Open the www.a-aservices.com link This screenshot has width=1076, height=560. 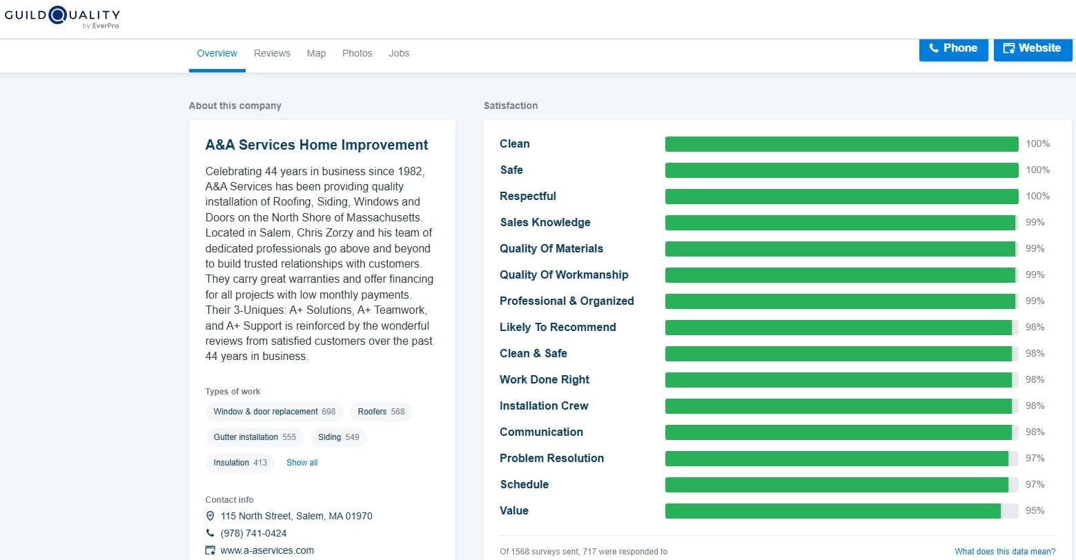267,550
